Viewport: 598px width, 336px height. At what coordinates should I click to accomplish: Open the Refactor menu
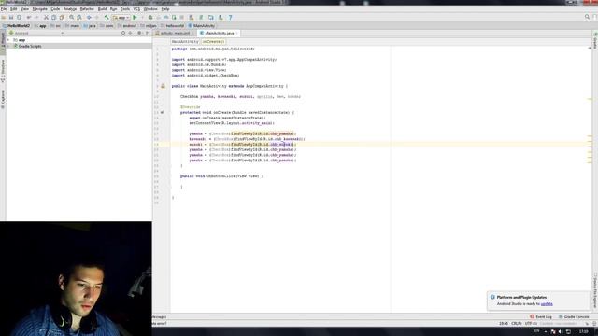(87, 8)
